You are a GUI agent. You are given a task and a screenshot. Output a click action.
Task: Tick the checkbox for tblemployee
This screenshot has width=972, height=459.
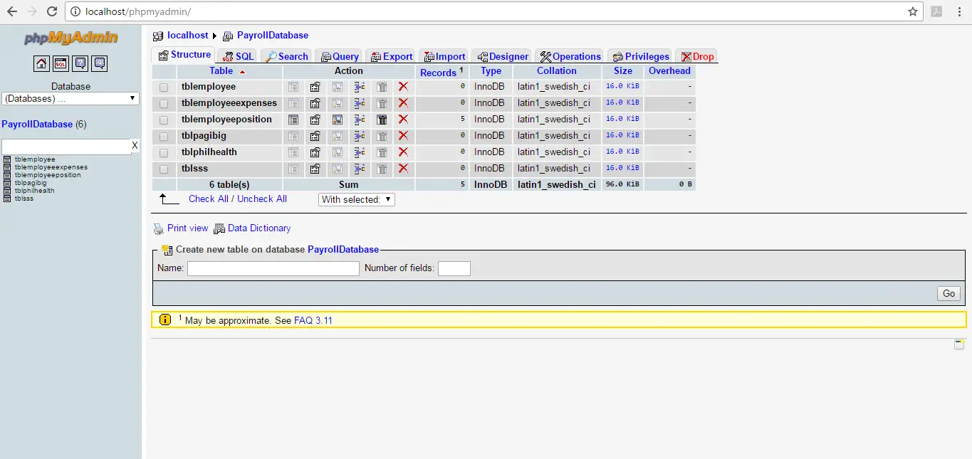164,88
